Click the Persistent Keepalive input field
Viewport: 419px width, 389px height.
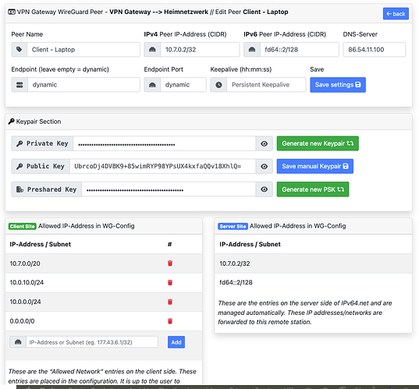(266, 85)
